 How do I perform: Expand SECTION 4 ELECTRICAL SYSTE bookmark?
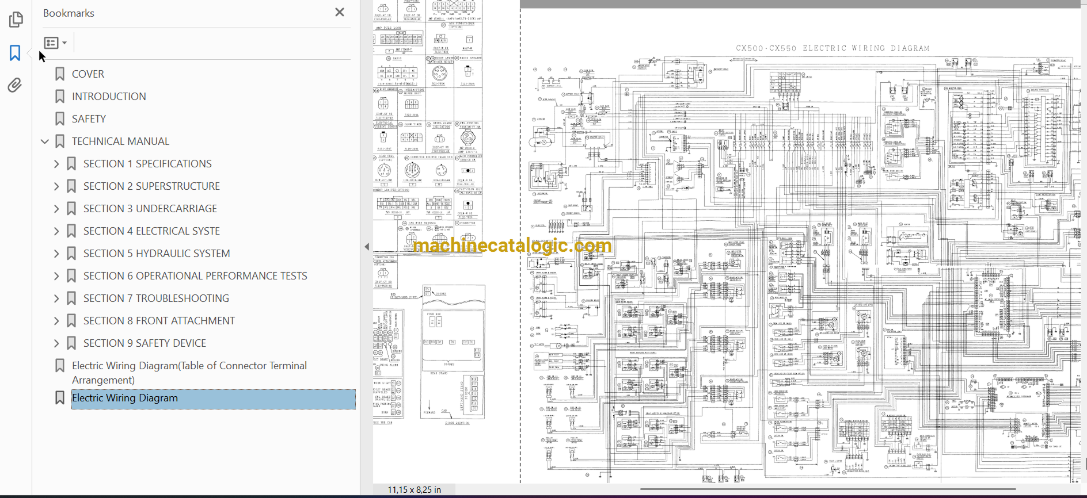56,231
